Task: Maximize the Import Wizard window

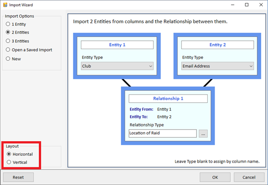Action: (247, 5)
